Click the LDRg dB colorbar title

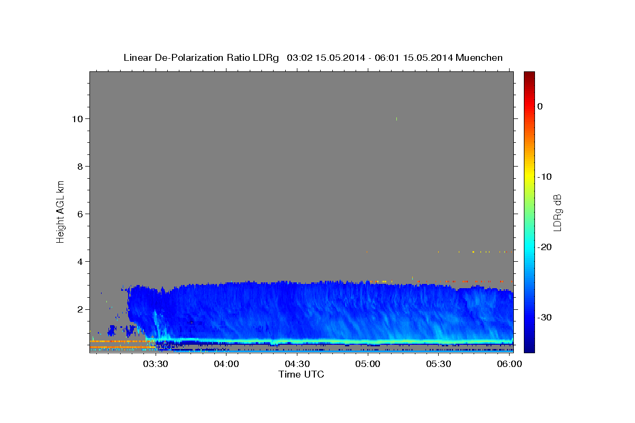click(557, 212)
